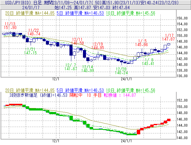The width and height of the screenshot is (191, 145).
Task: Click the last red block in three-line-break chart
Action: tap(169, 120)
